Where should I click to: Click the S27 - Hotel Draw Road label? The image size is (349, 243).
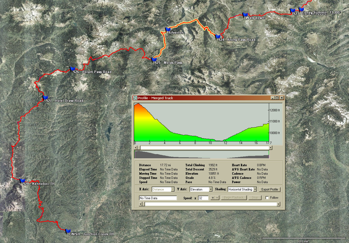click(65, 101)
